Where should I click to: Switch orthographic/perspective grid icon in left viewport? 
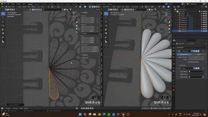tap(77, 32)
